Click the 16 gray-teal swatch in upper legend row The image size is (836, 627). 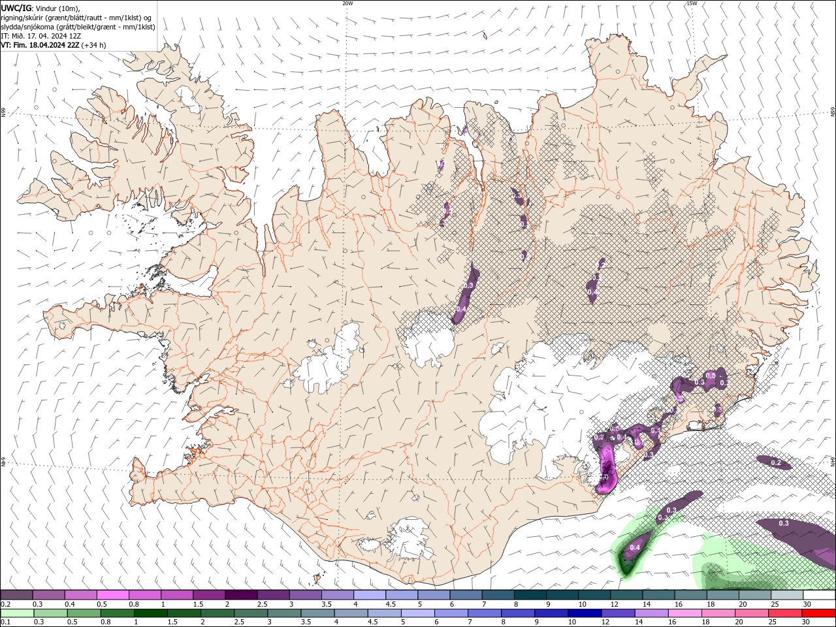(x=691, y=595)
